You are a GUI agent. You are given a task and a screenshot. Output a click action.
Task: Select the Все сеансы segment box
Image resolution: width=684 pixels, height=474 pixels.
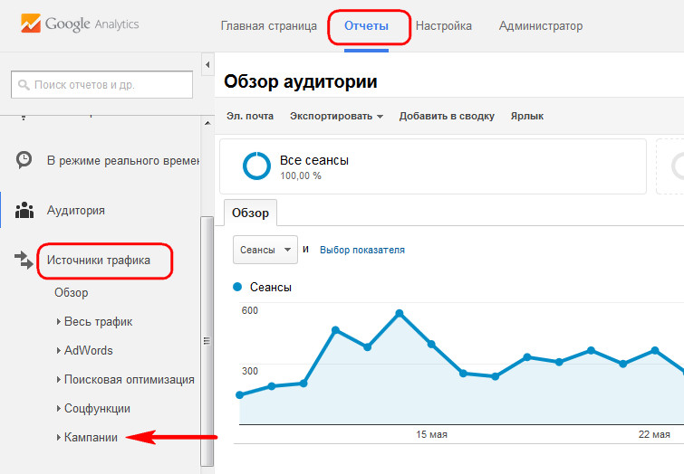point(433,166)
